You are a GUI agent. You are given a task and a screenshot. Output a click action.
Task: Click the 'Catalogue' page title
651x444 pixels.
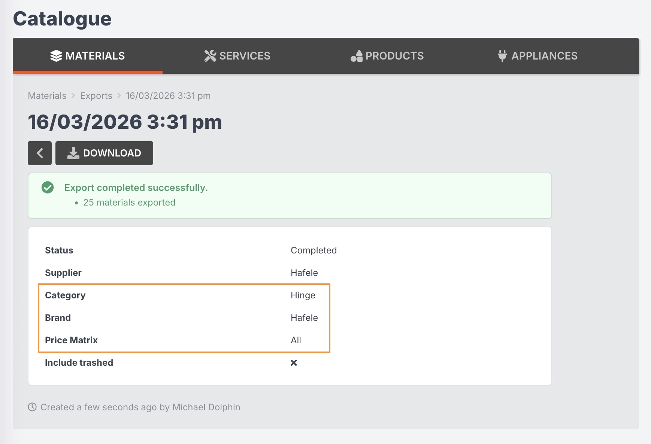62,19
